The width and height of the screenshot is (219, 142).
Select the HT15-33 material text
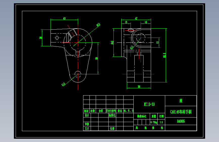[x=149, y=104]
